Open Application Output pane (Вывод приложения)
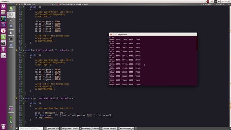231x130 pixels. [90, 129]
